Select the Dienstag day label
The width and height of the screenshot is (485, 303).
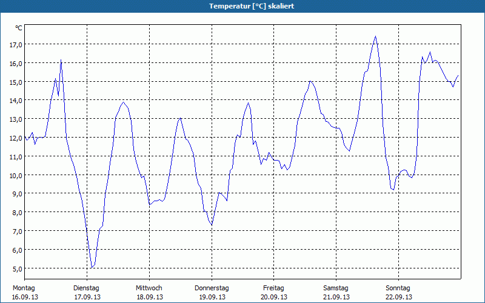[86, 288]
